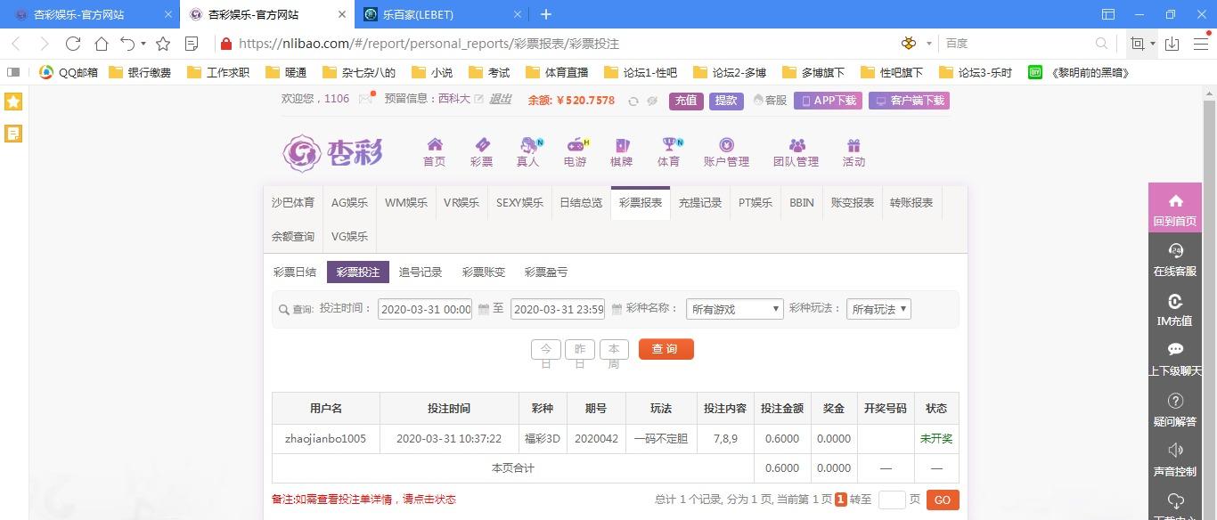This screenshot has width=1217, height=520.
Task: Select the 彩票盈亏 sub-tab
Action: click(545, 272)
